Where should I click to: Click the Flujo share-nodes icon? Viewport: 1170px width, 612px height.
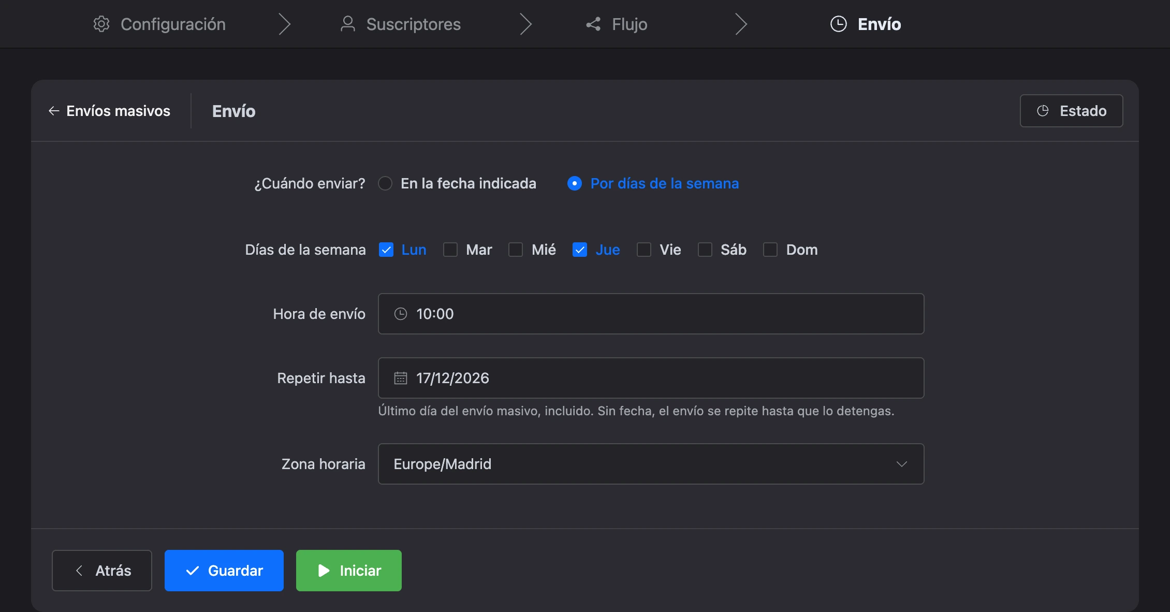pyautogui.click(x=593, y=24)
